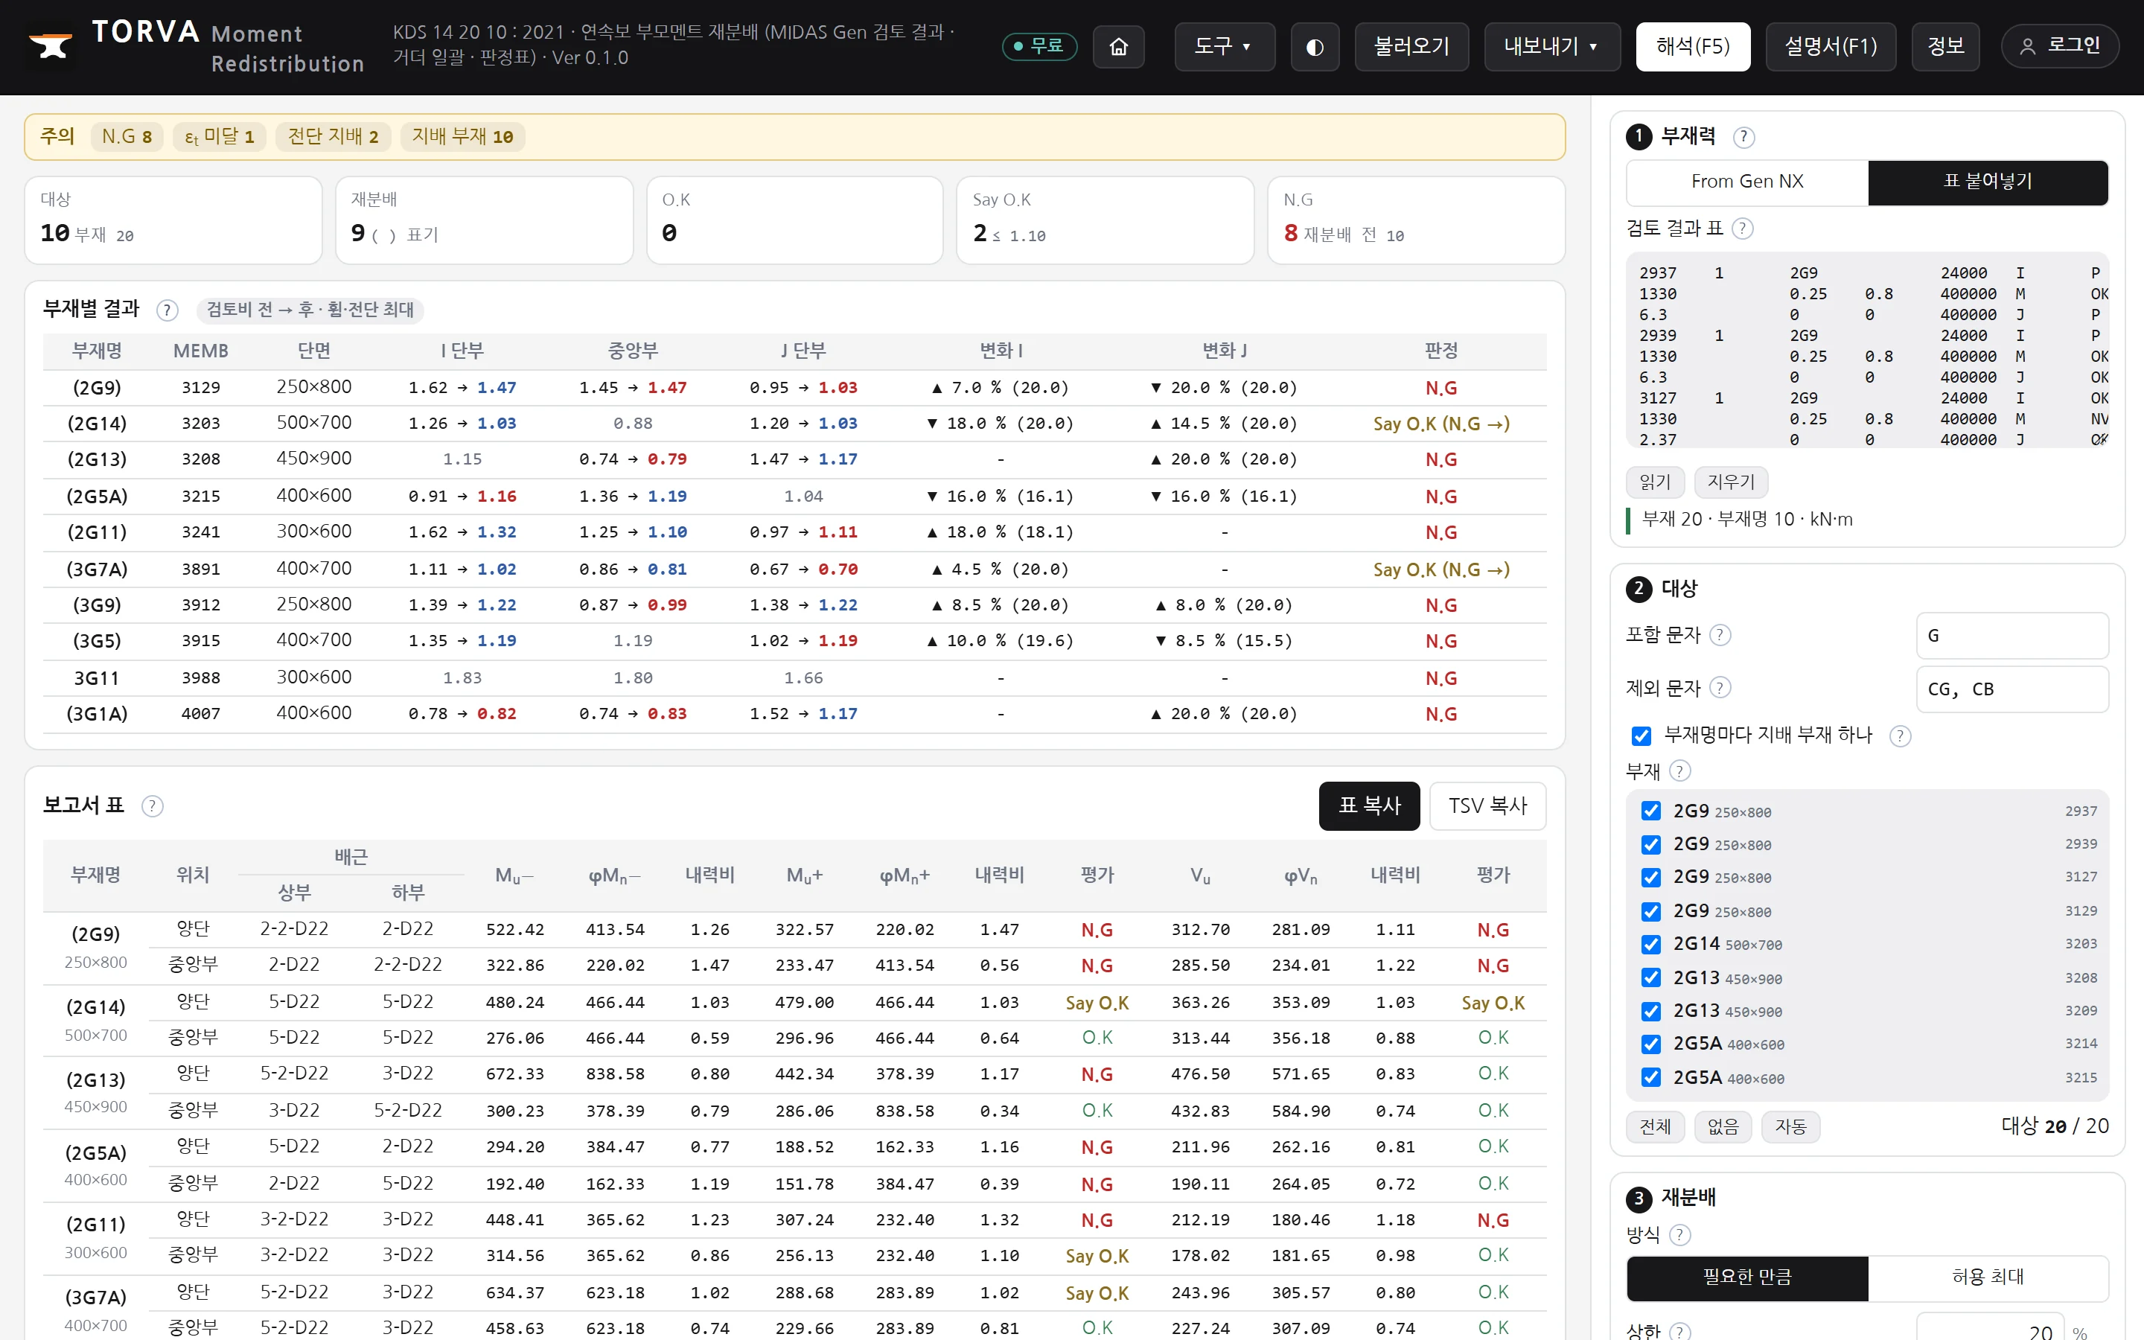The height and width of the screenshot is (1340, 2144).
Task: Toggle 2G5A member 3215 checkbox
Action: (1650, 1076)
